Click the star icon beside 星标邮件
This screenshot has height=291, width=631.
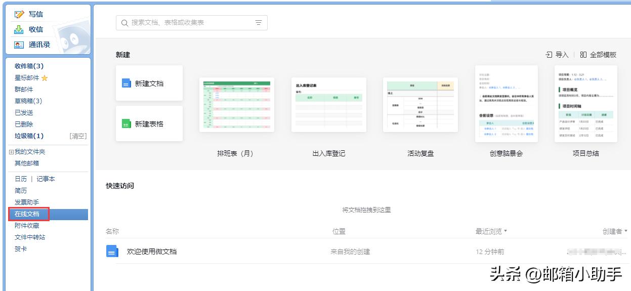pos(45,78)
